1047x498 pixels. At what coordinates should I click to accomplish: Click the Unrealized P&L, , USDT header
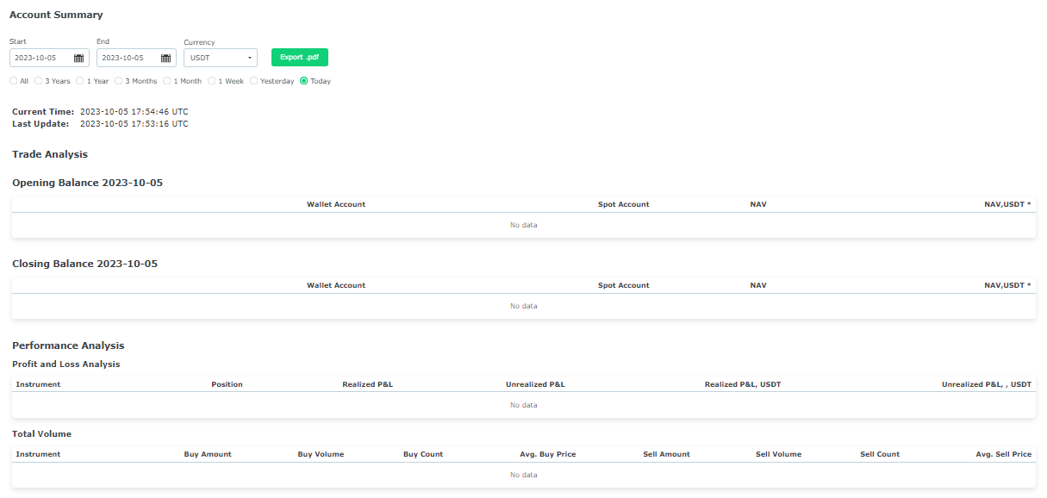pos(987,384)
